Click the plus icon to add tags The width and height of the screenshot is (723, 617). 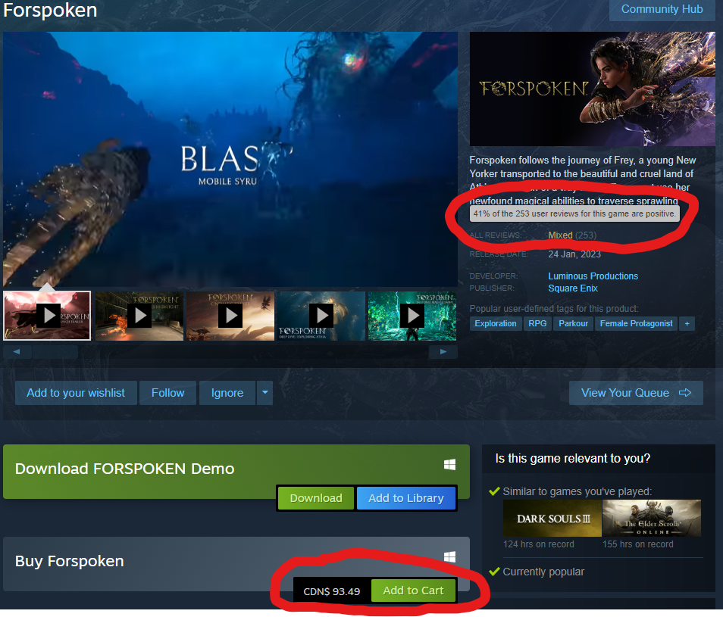(x=687, y=324)
